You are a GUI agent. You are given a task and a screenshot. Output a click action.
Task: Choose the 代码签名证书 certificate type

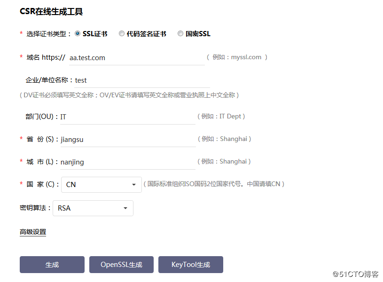pos(122,33)
